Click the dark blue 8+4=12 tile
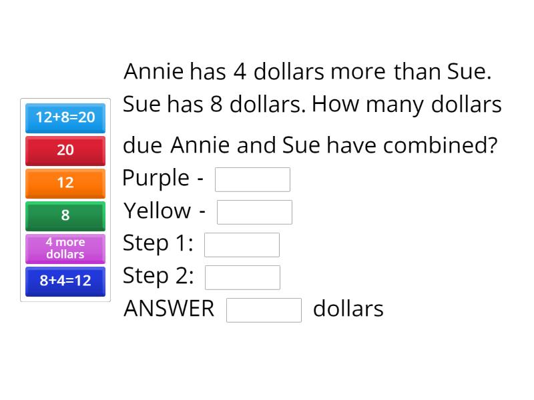The width and height of the screenshot is (534, 400). pyautogui.click(x=65, y=281)
